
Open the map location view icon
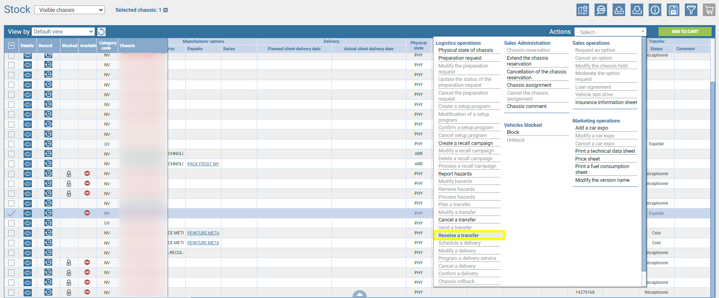[x=583, y=10]
